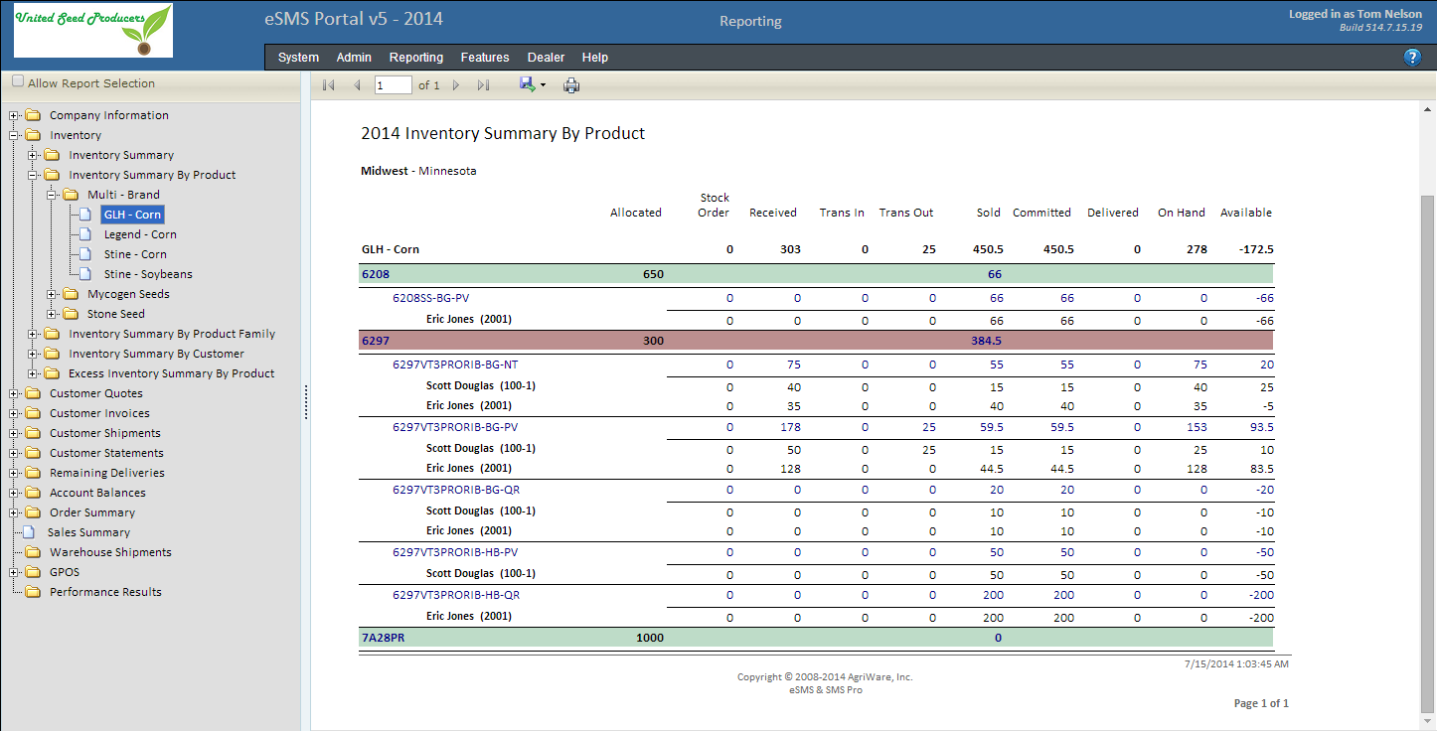
Task: Go to next page arrow icon
Action: (x=456, y=85)
